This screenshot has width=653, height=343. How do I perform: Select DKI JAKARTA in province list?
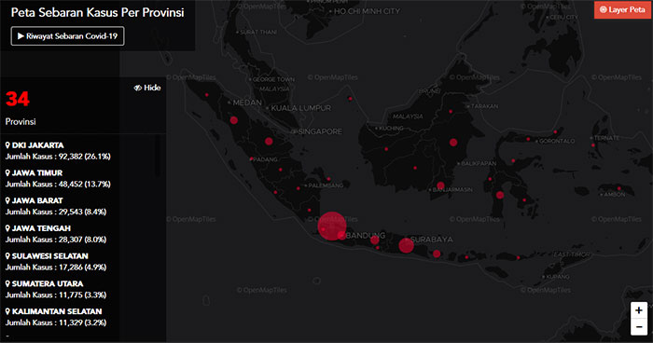37,145
